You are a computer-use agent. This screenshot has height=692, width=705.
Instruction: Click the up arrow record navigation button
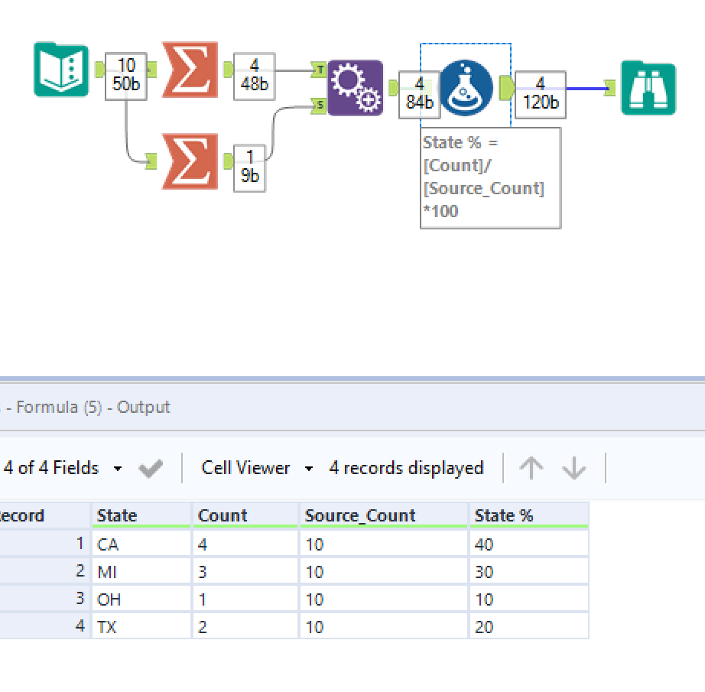pos(531,468)
